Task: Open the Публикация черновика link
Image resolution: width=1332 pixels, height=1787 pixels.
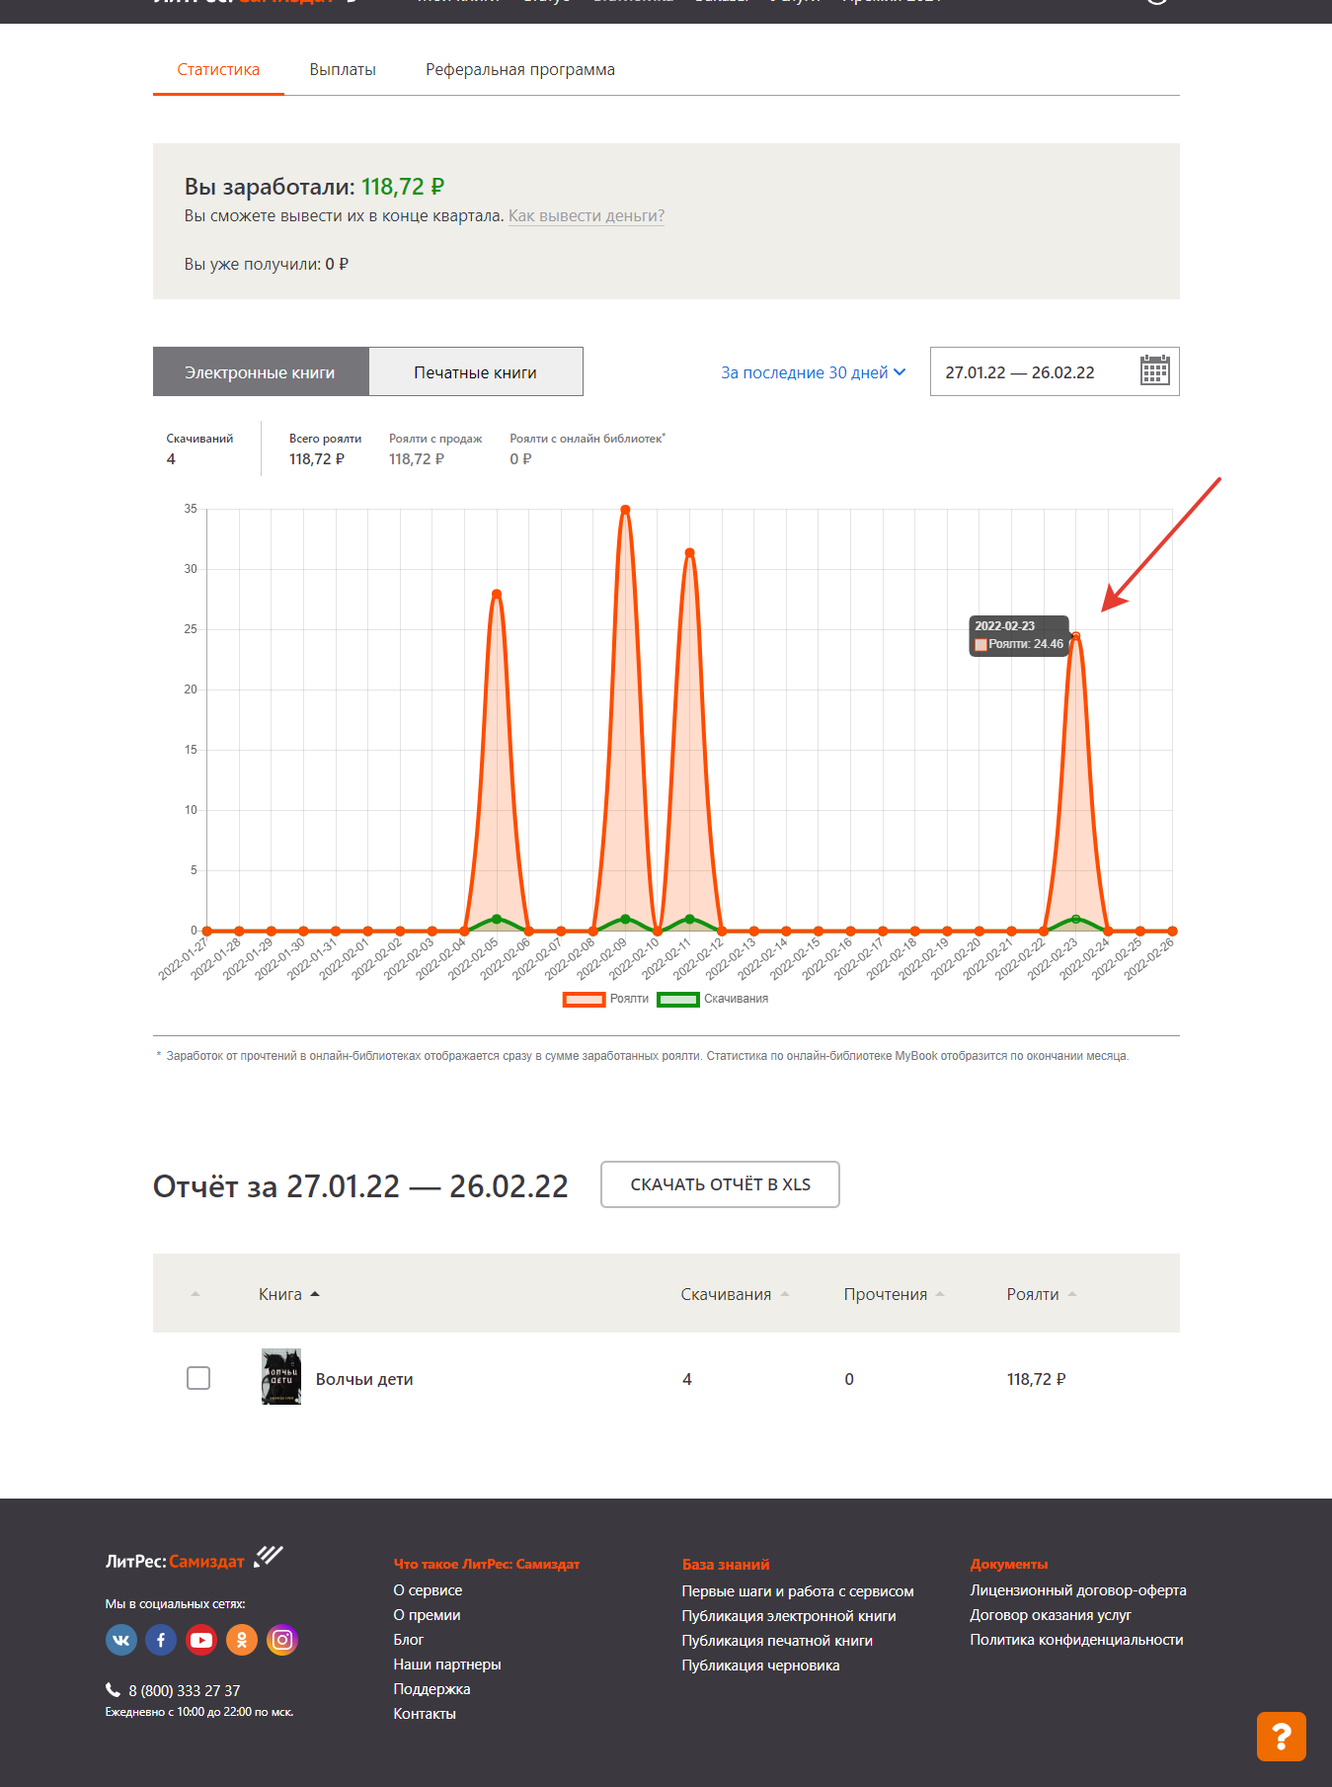Action: 760,1665
